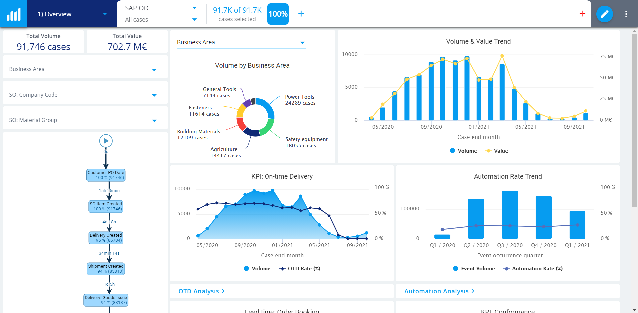Select the Agriculture 14417 cases label
This screenshot has height=313, width=638.
226,152
